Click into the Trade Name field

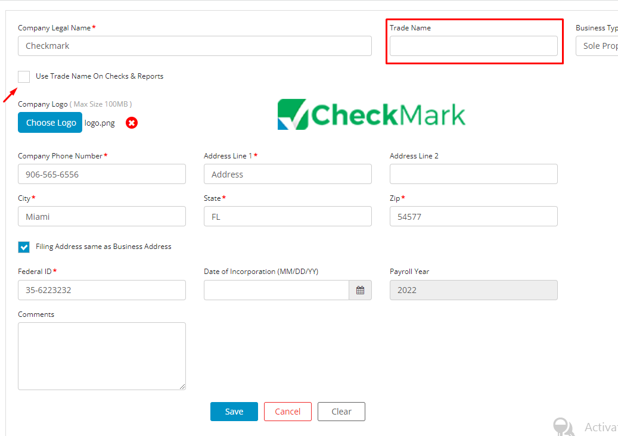pyautogui.click(x=474, y=46)
